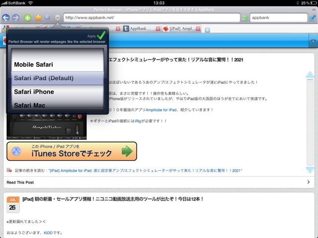Tap the green arrow in iTunes banner
This screenshot has height=238, width=318.
127,151
